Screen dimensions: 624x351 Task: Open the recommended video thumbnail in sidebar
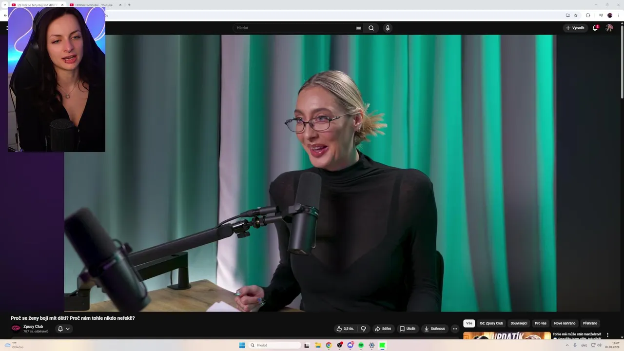pos(507,336)
